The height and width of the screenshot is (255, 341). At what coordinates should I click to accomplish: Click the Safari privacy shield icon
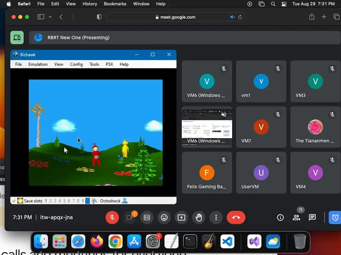click(99, 17)
